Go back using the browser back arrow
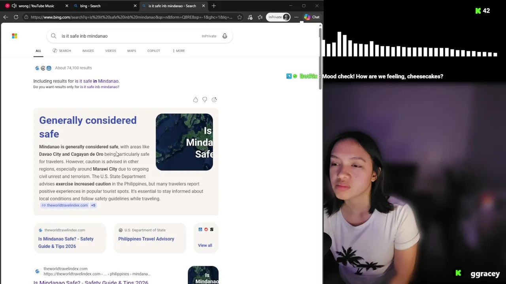Image resolution: width=506 pixels, height=284 pixels. pos(6,17)
